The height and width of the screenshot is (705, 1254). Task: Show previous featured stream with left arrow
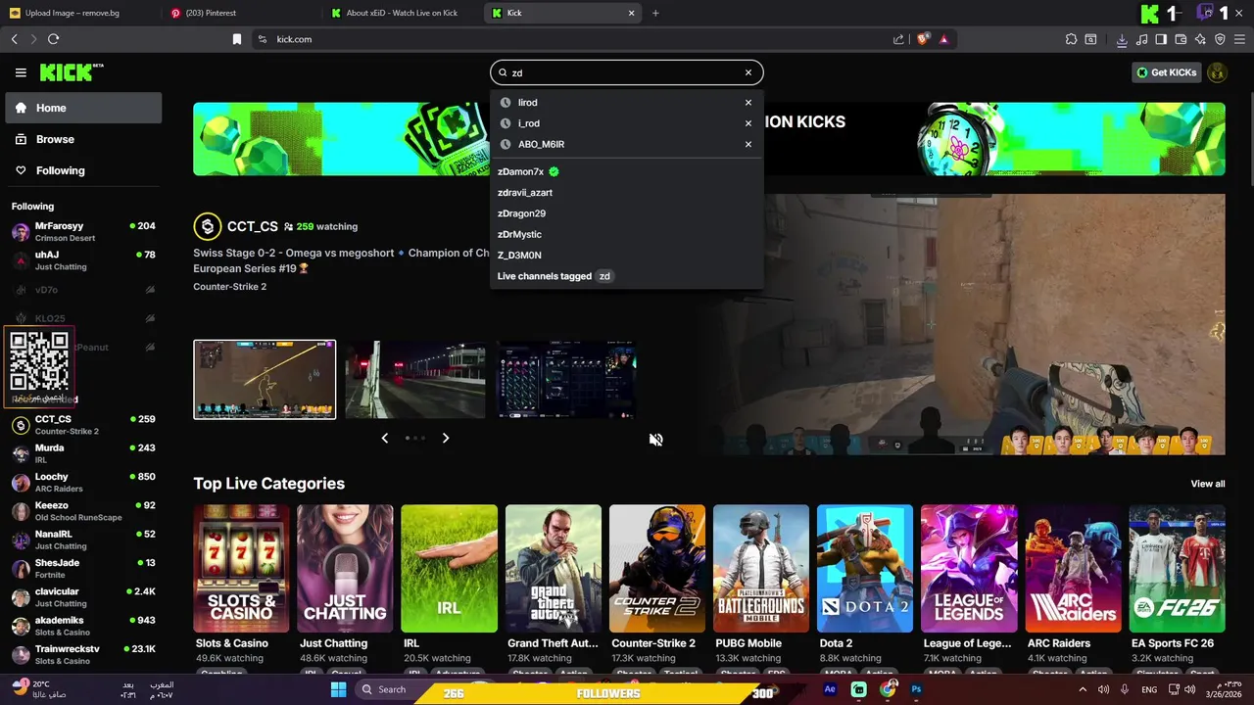[x=384, y=438]
